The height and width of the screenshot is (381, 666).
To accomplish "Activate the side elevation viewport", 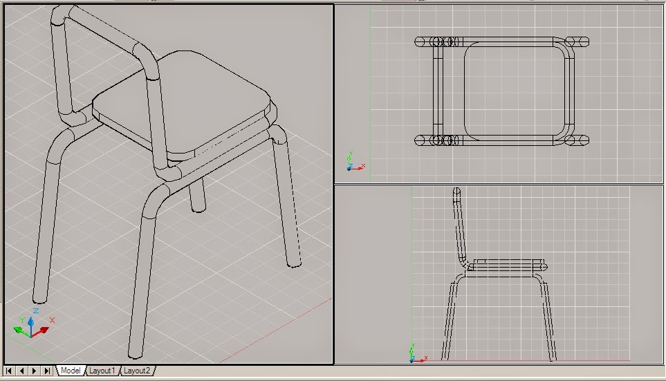I will [499, 275].
